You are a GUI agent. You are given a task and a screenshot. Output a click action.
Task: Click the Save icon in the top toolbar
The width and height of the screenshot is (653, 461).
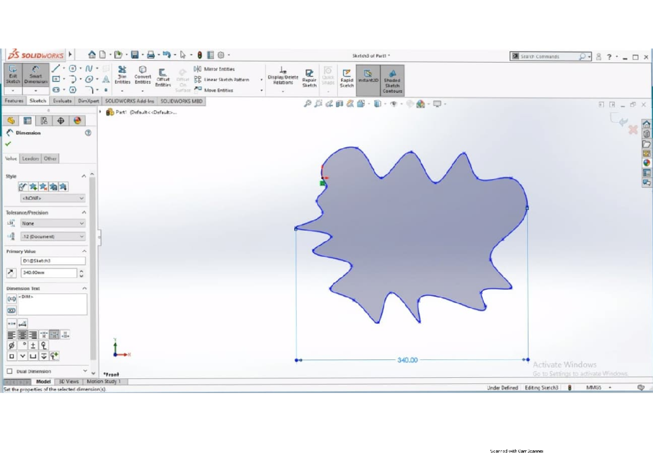pos(134,55)
